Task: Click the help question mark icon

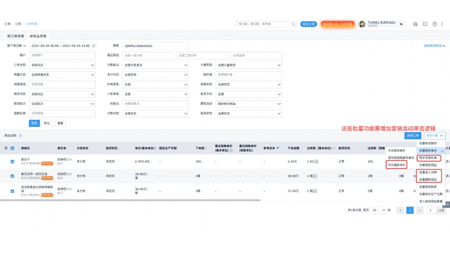Action: [434, 24]
